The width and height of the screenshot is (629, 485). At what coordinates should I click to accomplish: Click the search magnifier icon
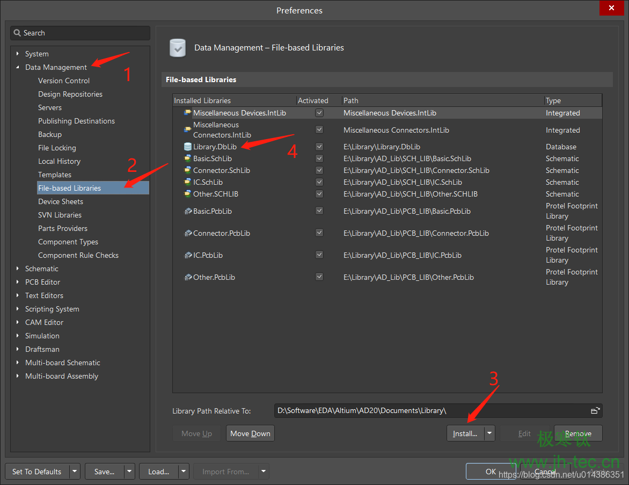(x=17, y=33)
